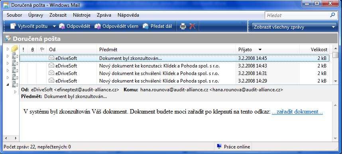342x154 pixels.
Task: Sort by the attachment paperclip column
Action: (x=32, y=50)
